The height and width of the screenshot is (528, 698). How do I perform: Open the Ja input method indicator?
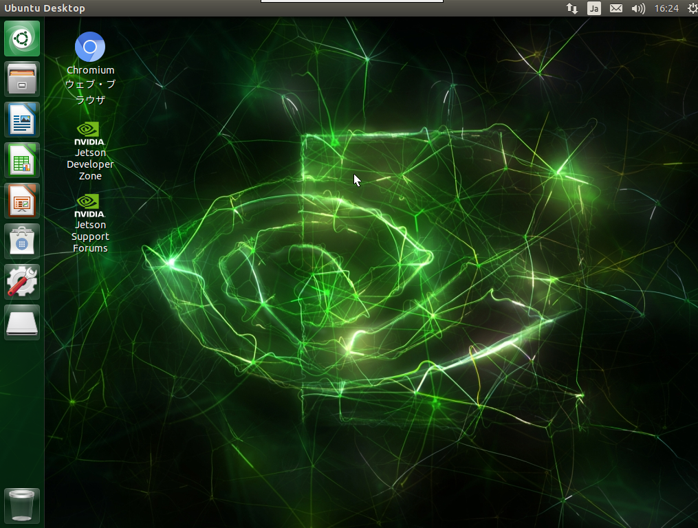click(x=594, y=8)
